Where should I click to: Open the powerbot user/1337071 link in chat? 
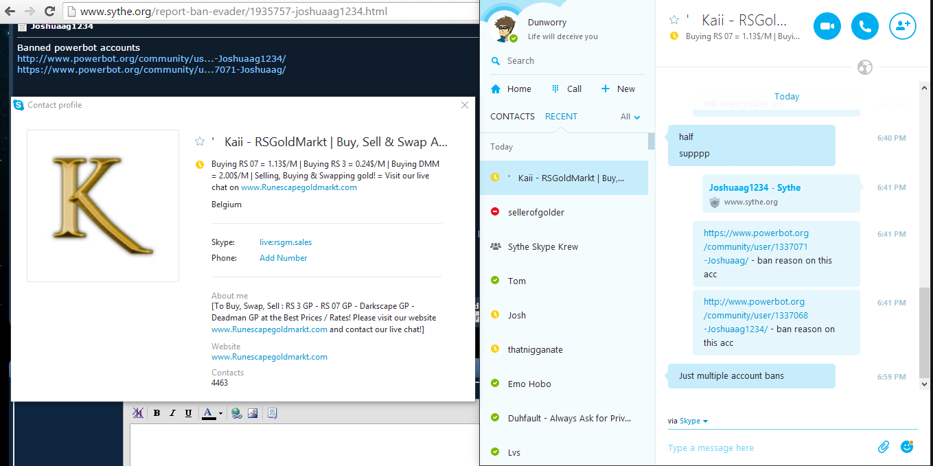(x=756, y=246)
